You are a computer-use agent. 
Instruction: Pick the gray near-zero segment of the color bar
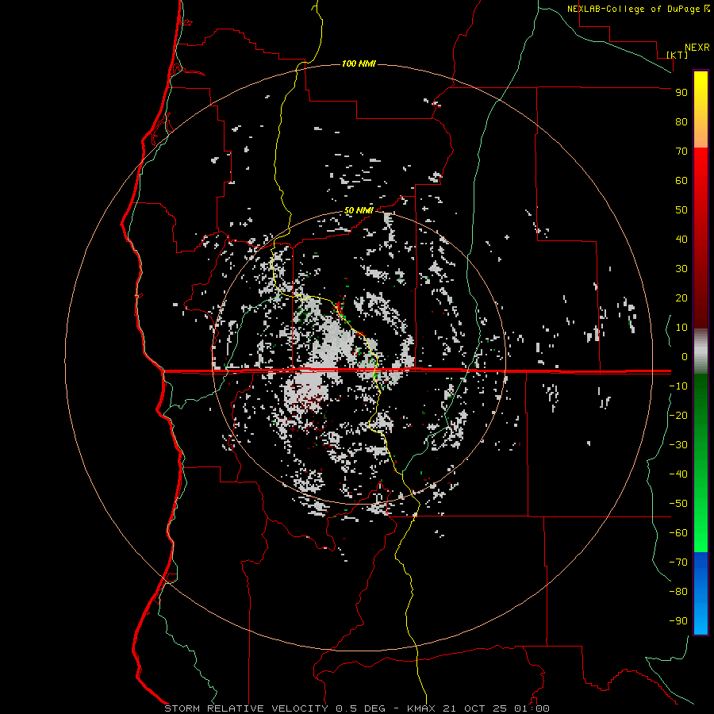tap(701, 351)
